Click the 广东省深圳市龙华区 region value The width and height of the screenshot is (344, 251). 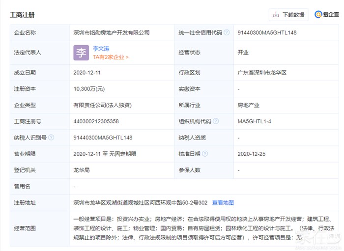pos(261,73)
